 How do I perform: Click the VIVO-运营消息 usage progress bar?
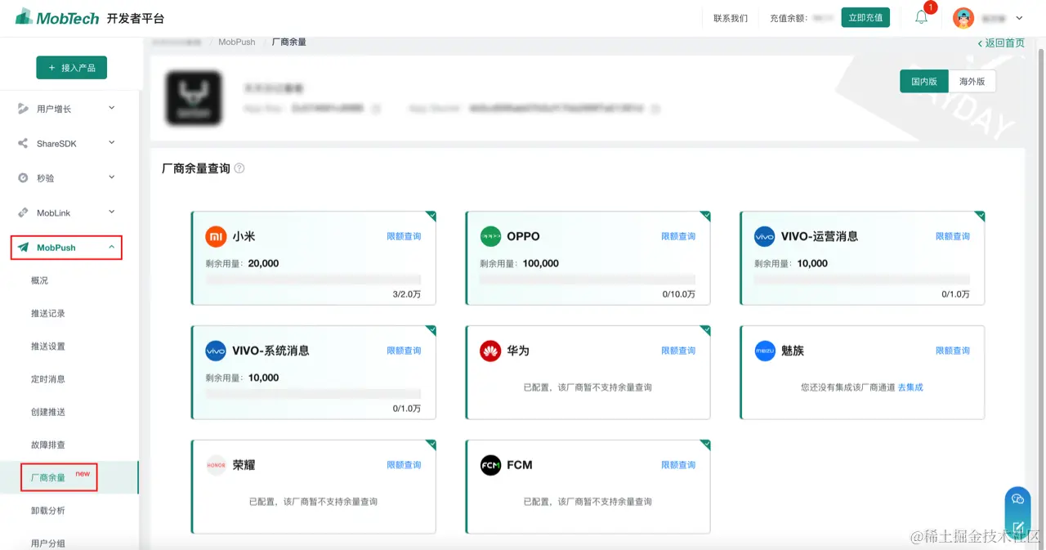(862, 279)
